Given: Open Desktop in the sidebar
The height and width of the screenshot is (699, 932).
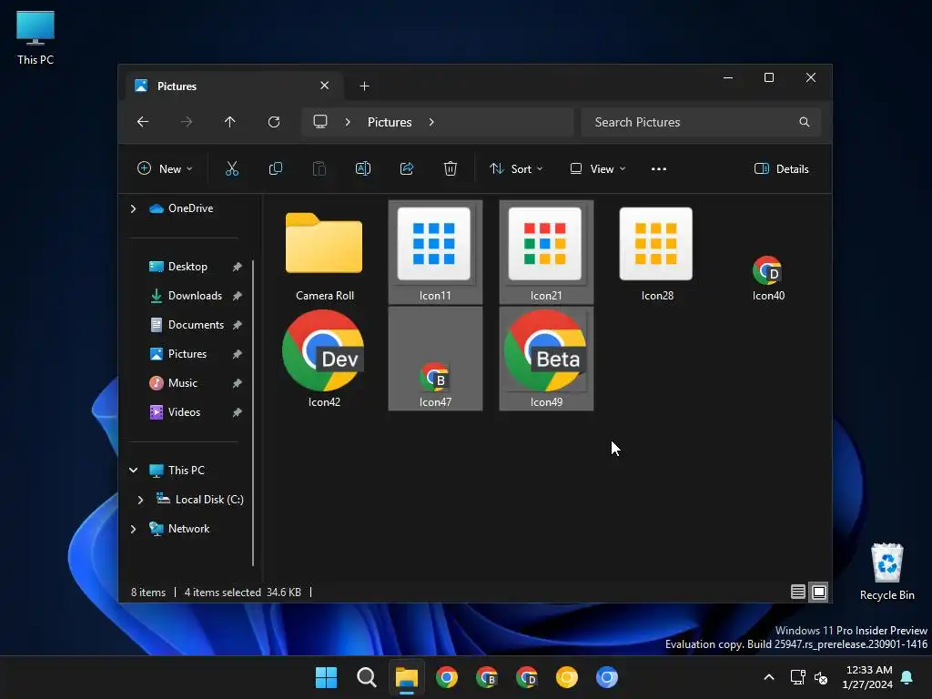Looking at the screenshot, I should point(187,267).
